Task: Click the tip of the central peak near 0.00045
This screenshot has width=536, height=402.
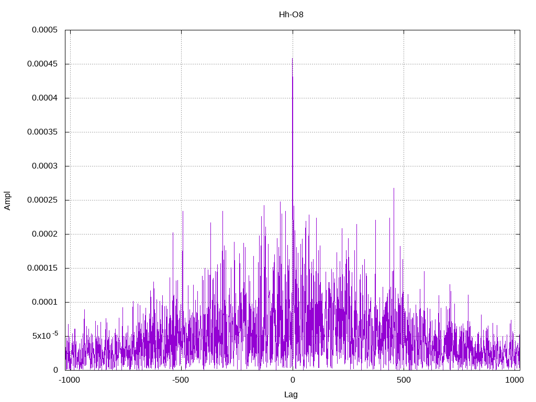Action: coord(293,59)
